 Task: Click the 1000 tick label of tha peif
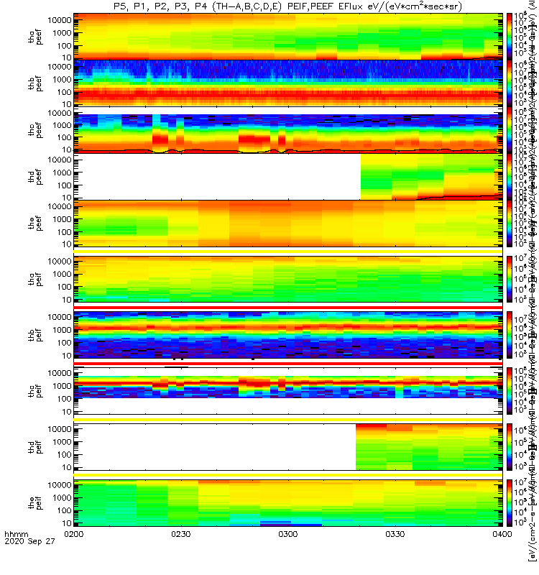coord(62,274)
